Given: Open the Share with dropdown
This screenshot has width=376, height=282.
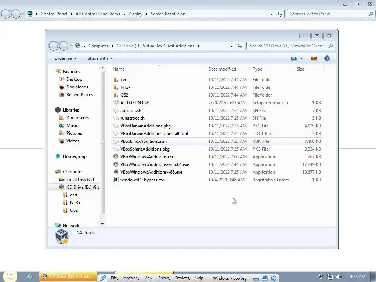Looking at the screenshot, I should (100, 58).
